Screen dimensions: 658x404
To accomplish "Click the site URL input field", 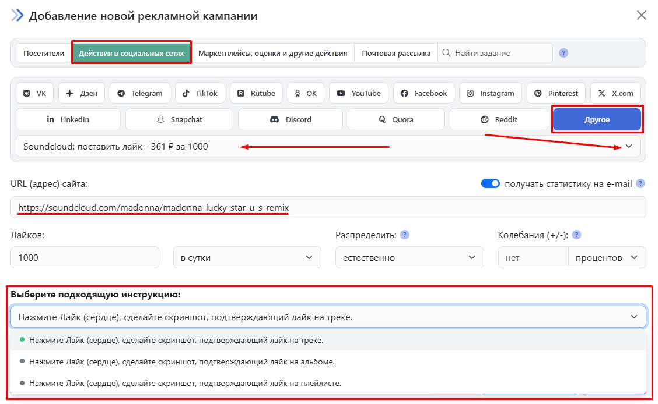I will [x=408, y=207].
